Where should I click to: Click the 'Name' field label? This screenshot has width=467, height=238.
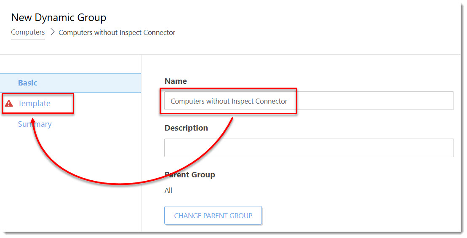[x=176, y=81]
